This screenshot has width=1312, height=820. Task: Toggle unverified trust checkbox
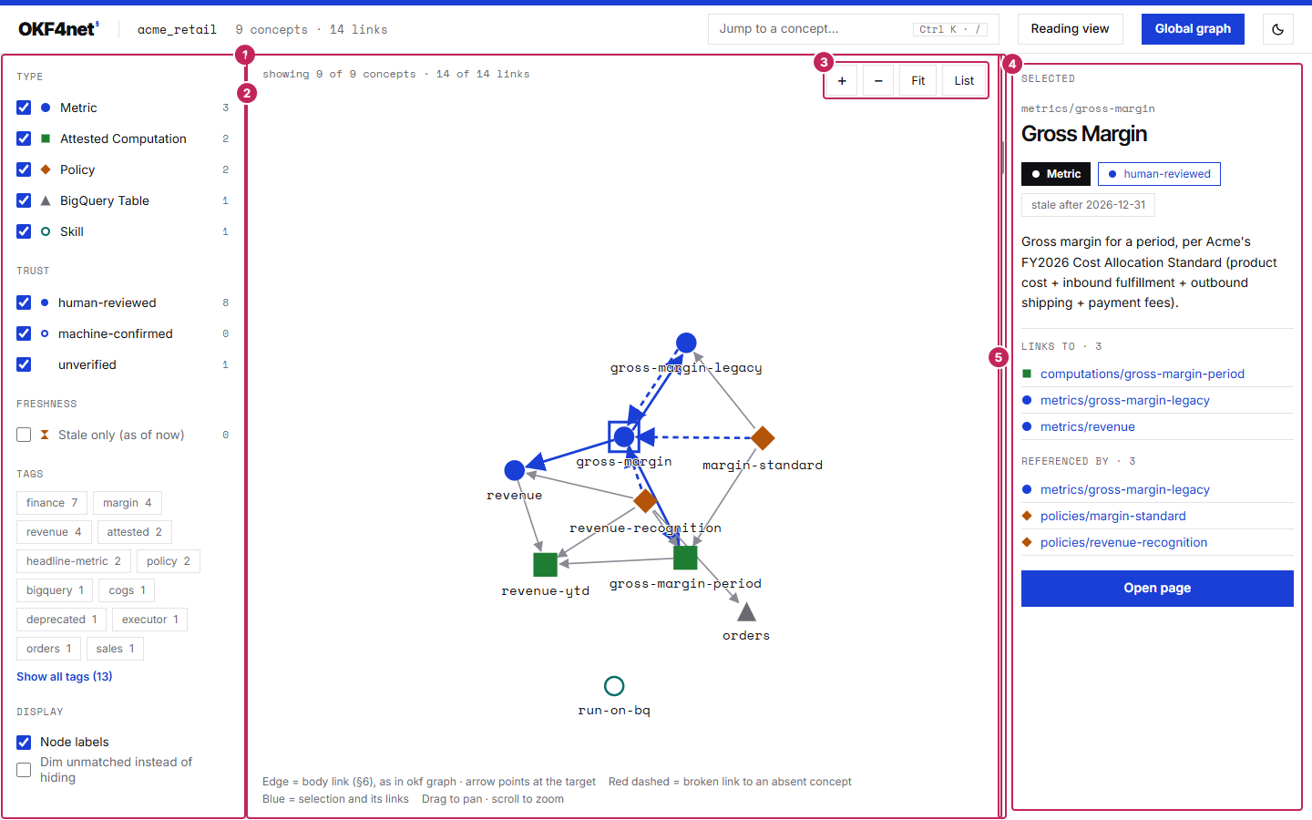tap(24, 364)
